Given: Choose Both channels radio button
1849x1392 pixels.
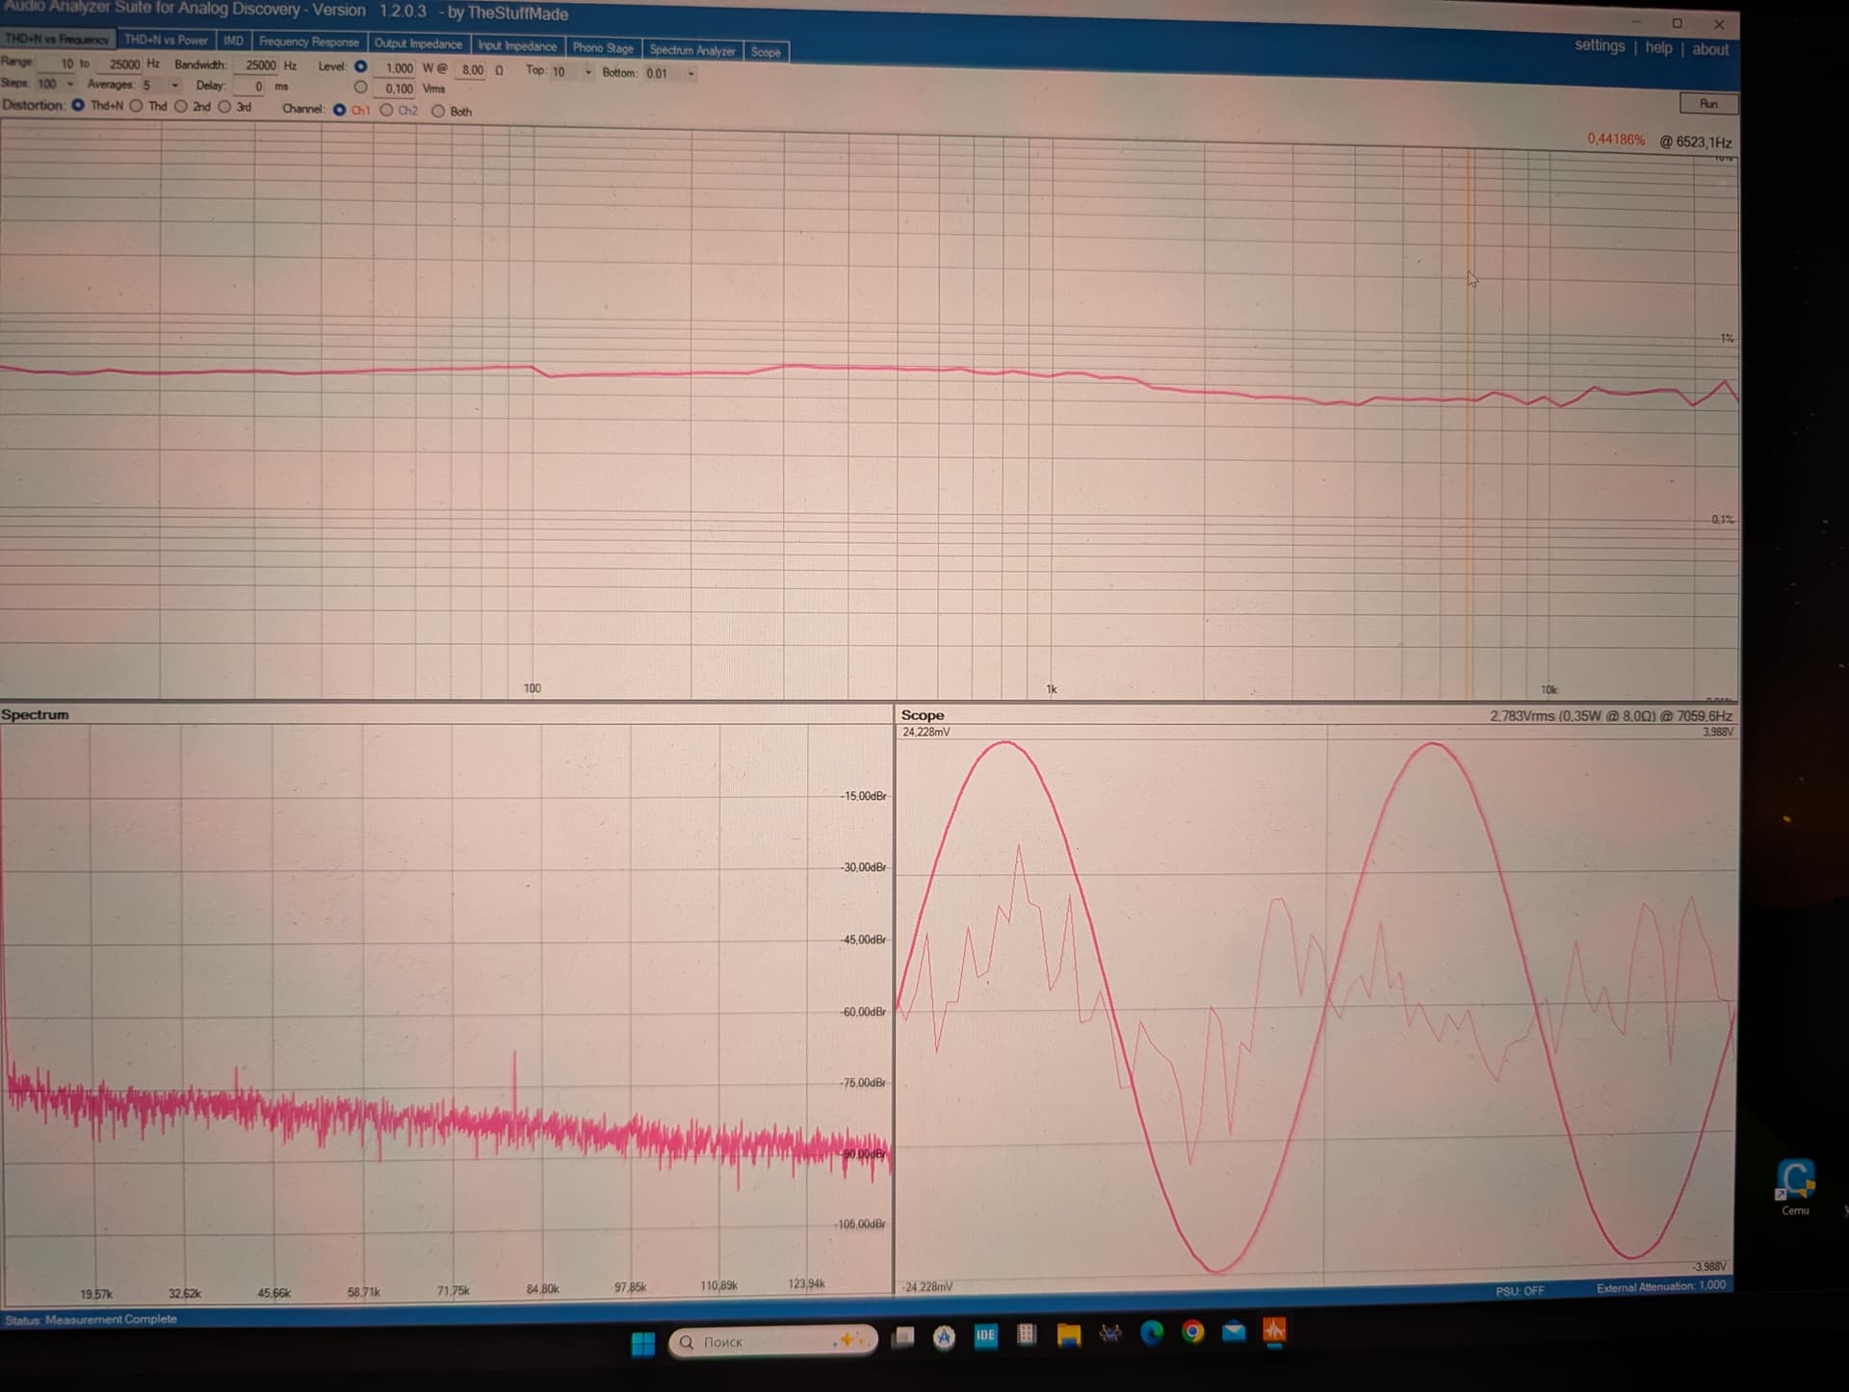Looking at the screenshot, I should click(438, 111).
